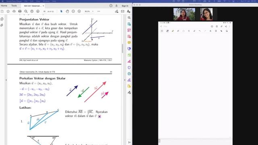The image size is (258, 145).
Task: Select the highlighter tool in notes toolbar
Action: pos(173,31)
